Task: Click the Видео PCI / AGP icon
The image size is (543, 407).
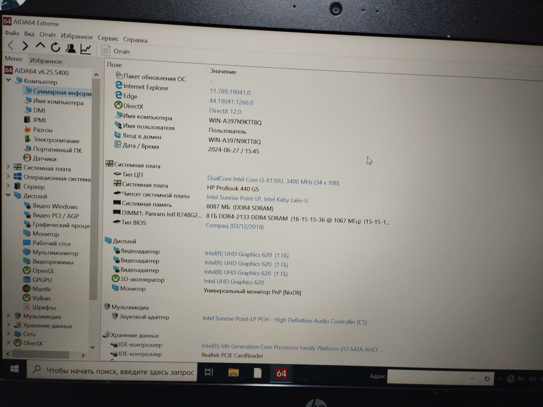Action: click(x=27, y=215)
